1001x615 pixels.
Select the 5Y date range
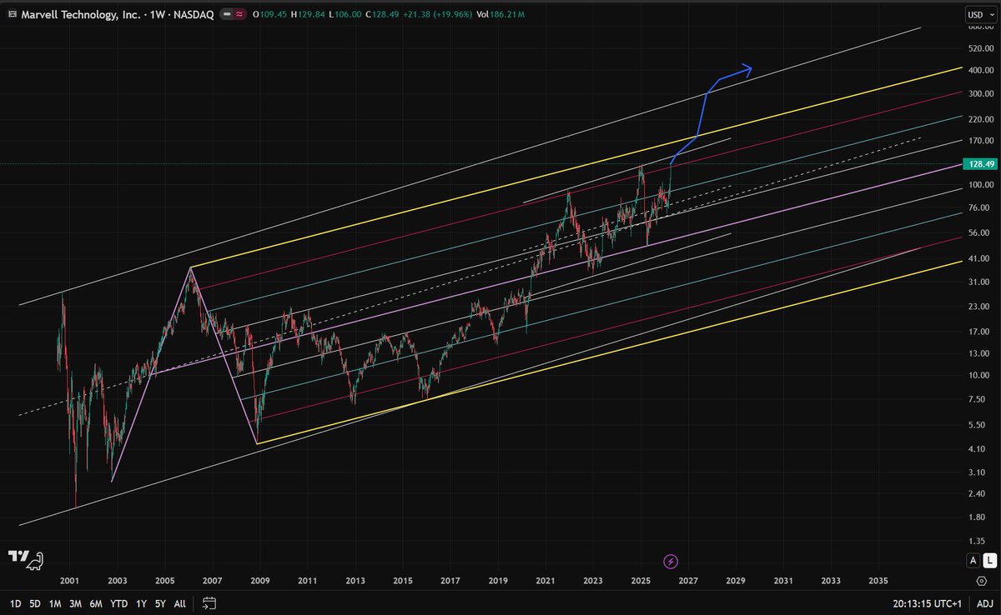pos(160,602)
